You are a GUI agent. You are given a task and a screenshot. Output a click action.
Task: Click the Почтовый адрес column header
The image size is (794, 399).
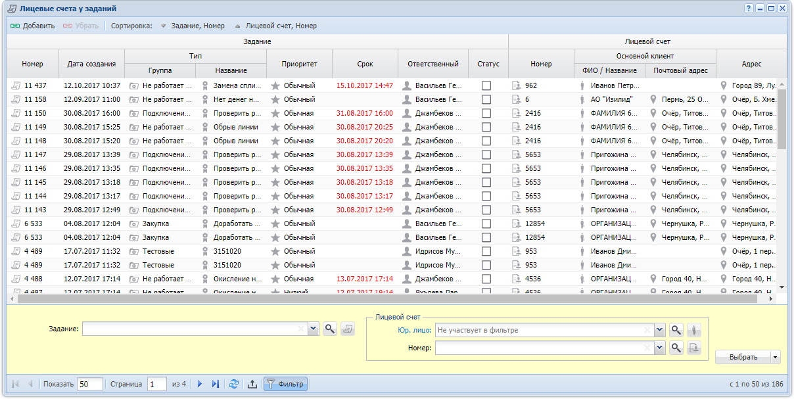pyautogui.click(x=680, y=71)
